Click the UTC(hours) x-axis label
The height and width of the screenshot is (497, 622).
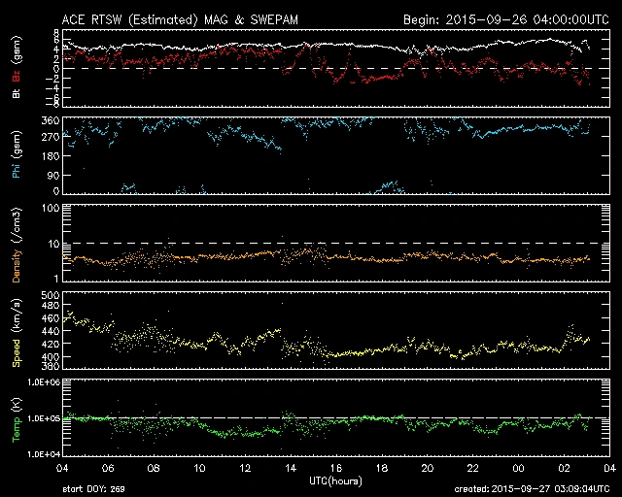coord(335,480)
